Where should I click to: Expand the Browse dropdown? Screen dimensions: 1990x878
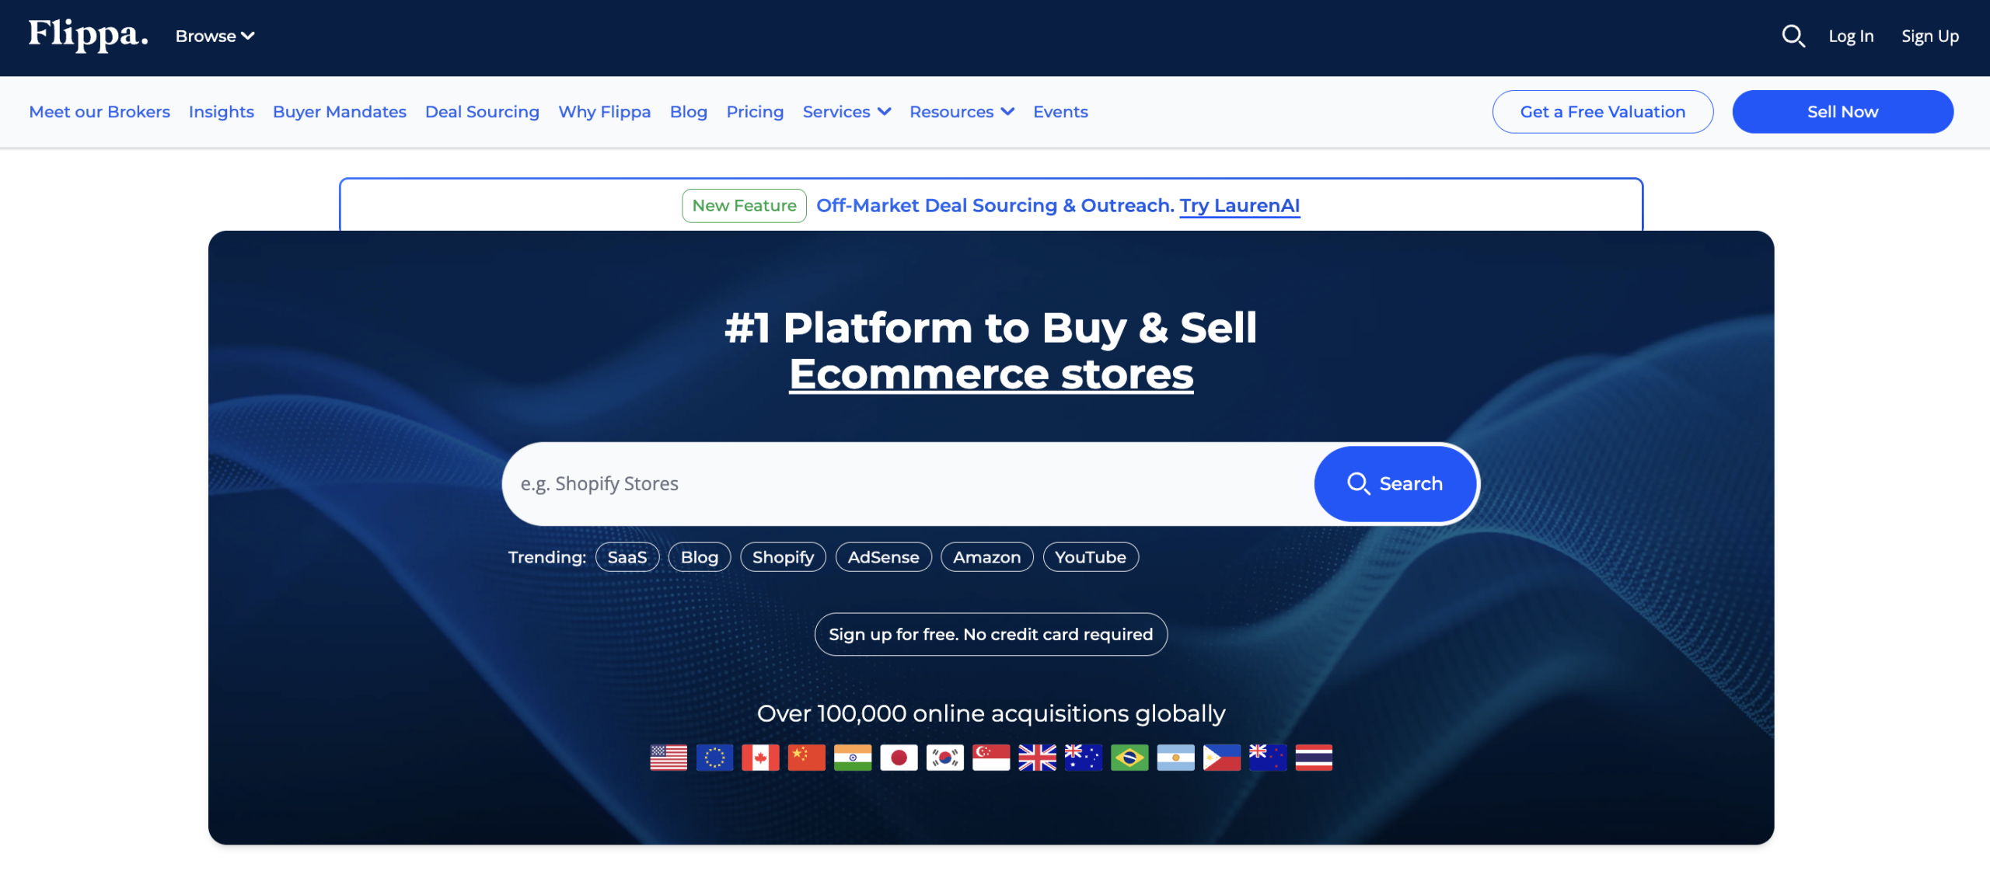[x=215, y=36]
